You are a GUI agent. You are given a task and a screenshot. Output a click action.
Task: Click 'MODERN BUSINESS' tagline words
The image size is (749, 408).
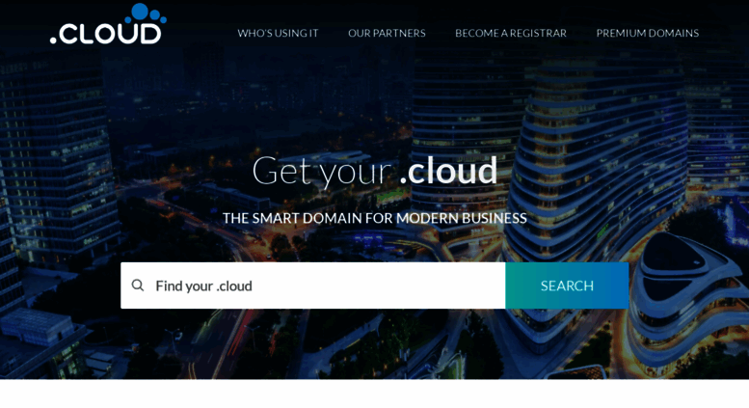pos(462,218)
